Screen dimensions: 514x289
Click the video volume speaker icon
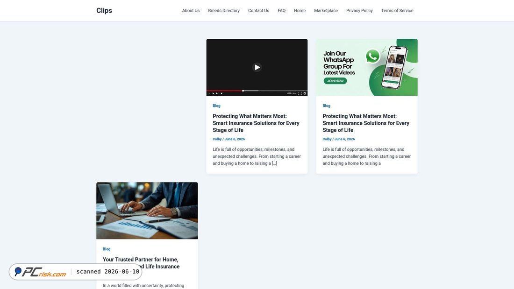click(x=221, y=93)
